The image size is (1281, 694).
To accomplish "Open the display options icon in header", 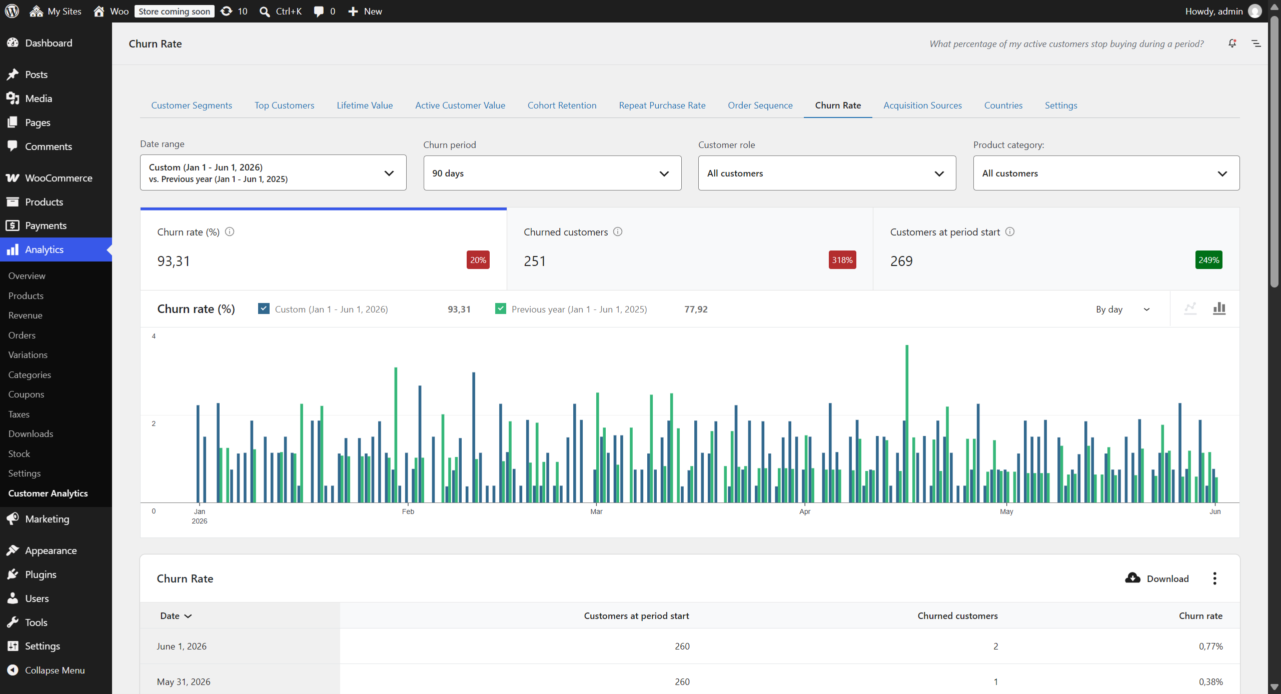I will coord(1256,43).
